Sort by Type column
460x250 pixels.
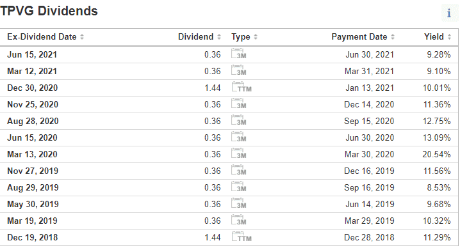(244, 37)
